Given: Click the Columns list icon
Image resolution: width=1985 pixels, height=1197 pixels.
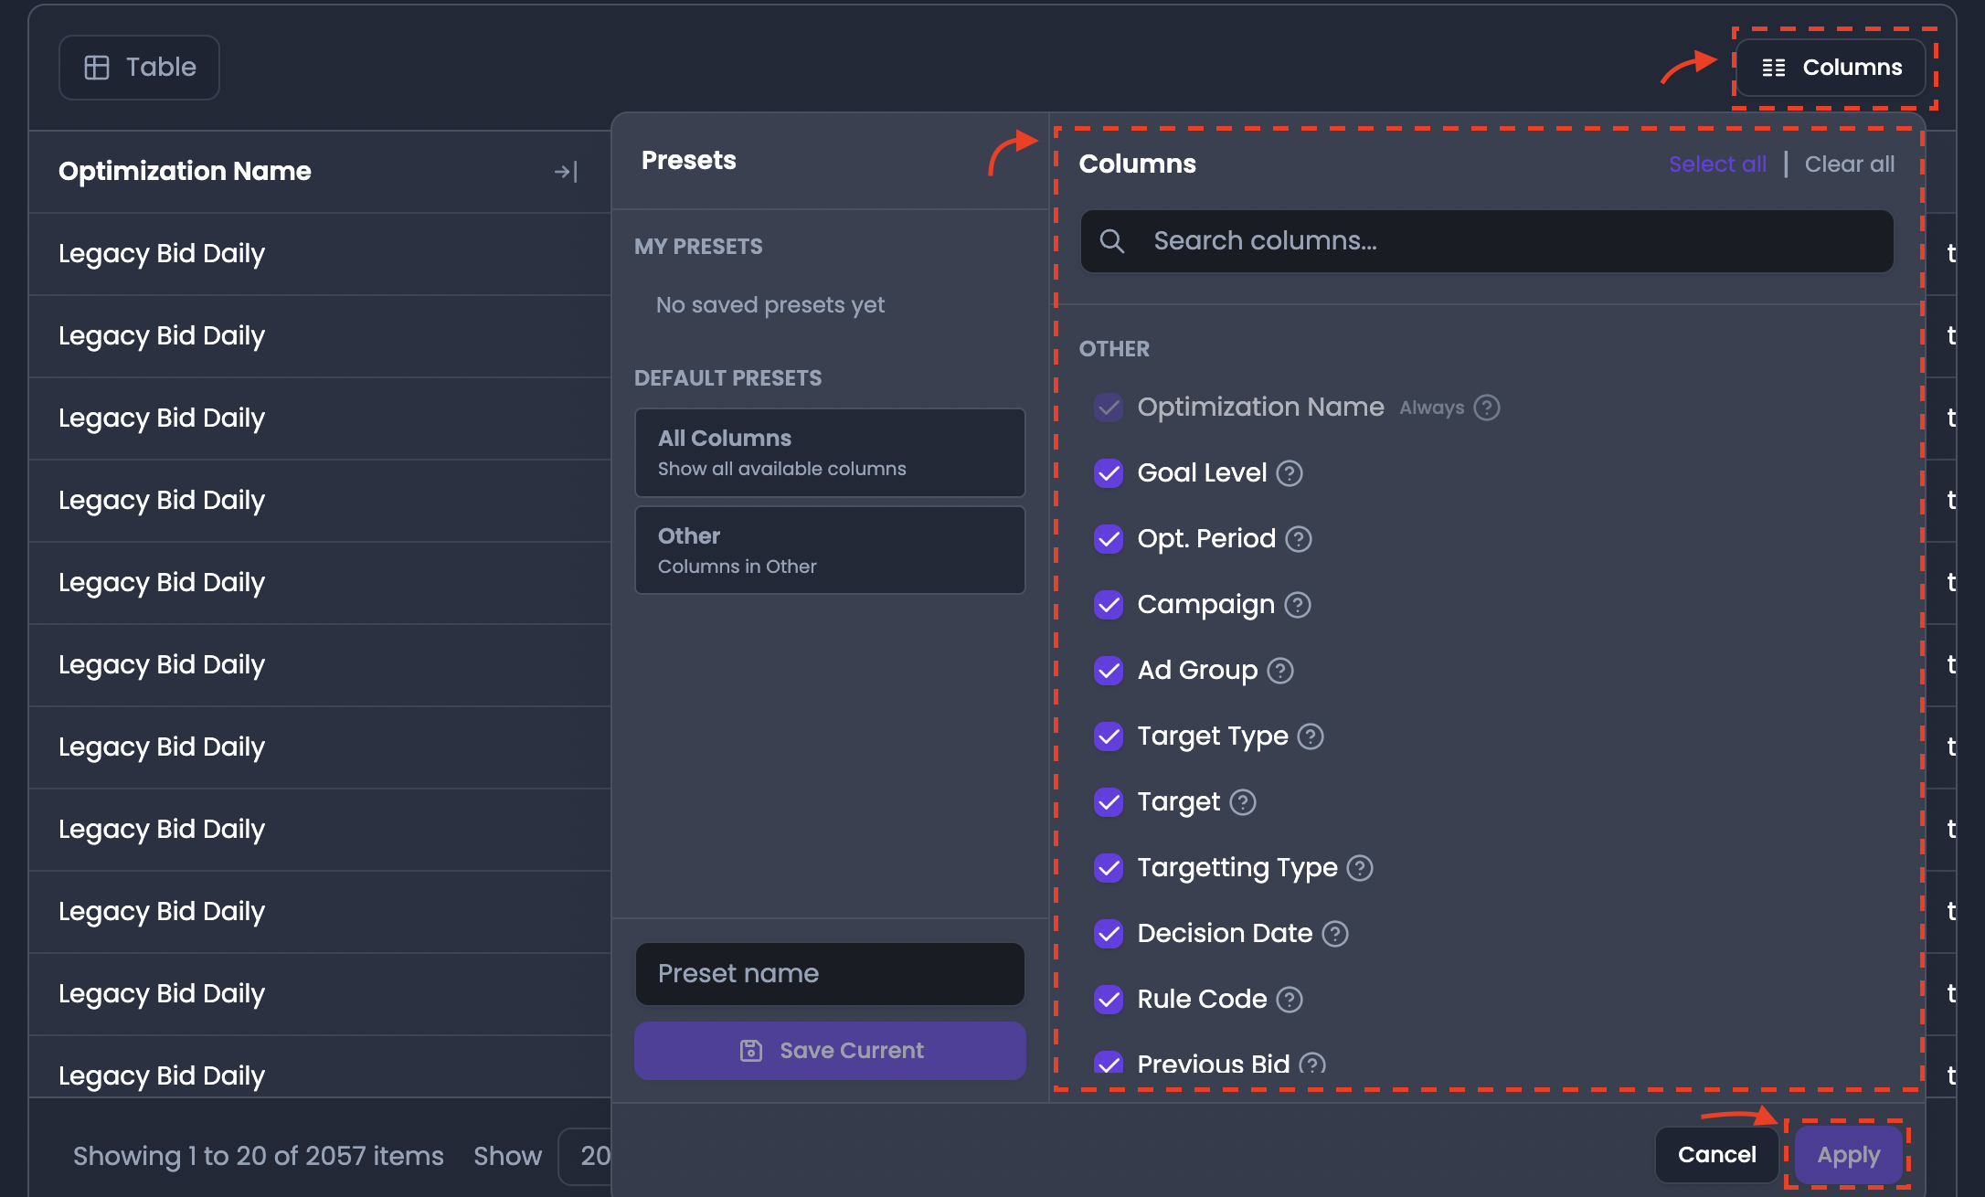Looking at the screenshot, I should click(1774, 68).
